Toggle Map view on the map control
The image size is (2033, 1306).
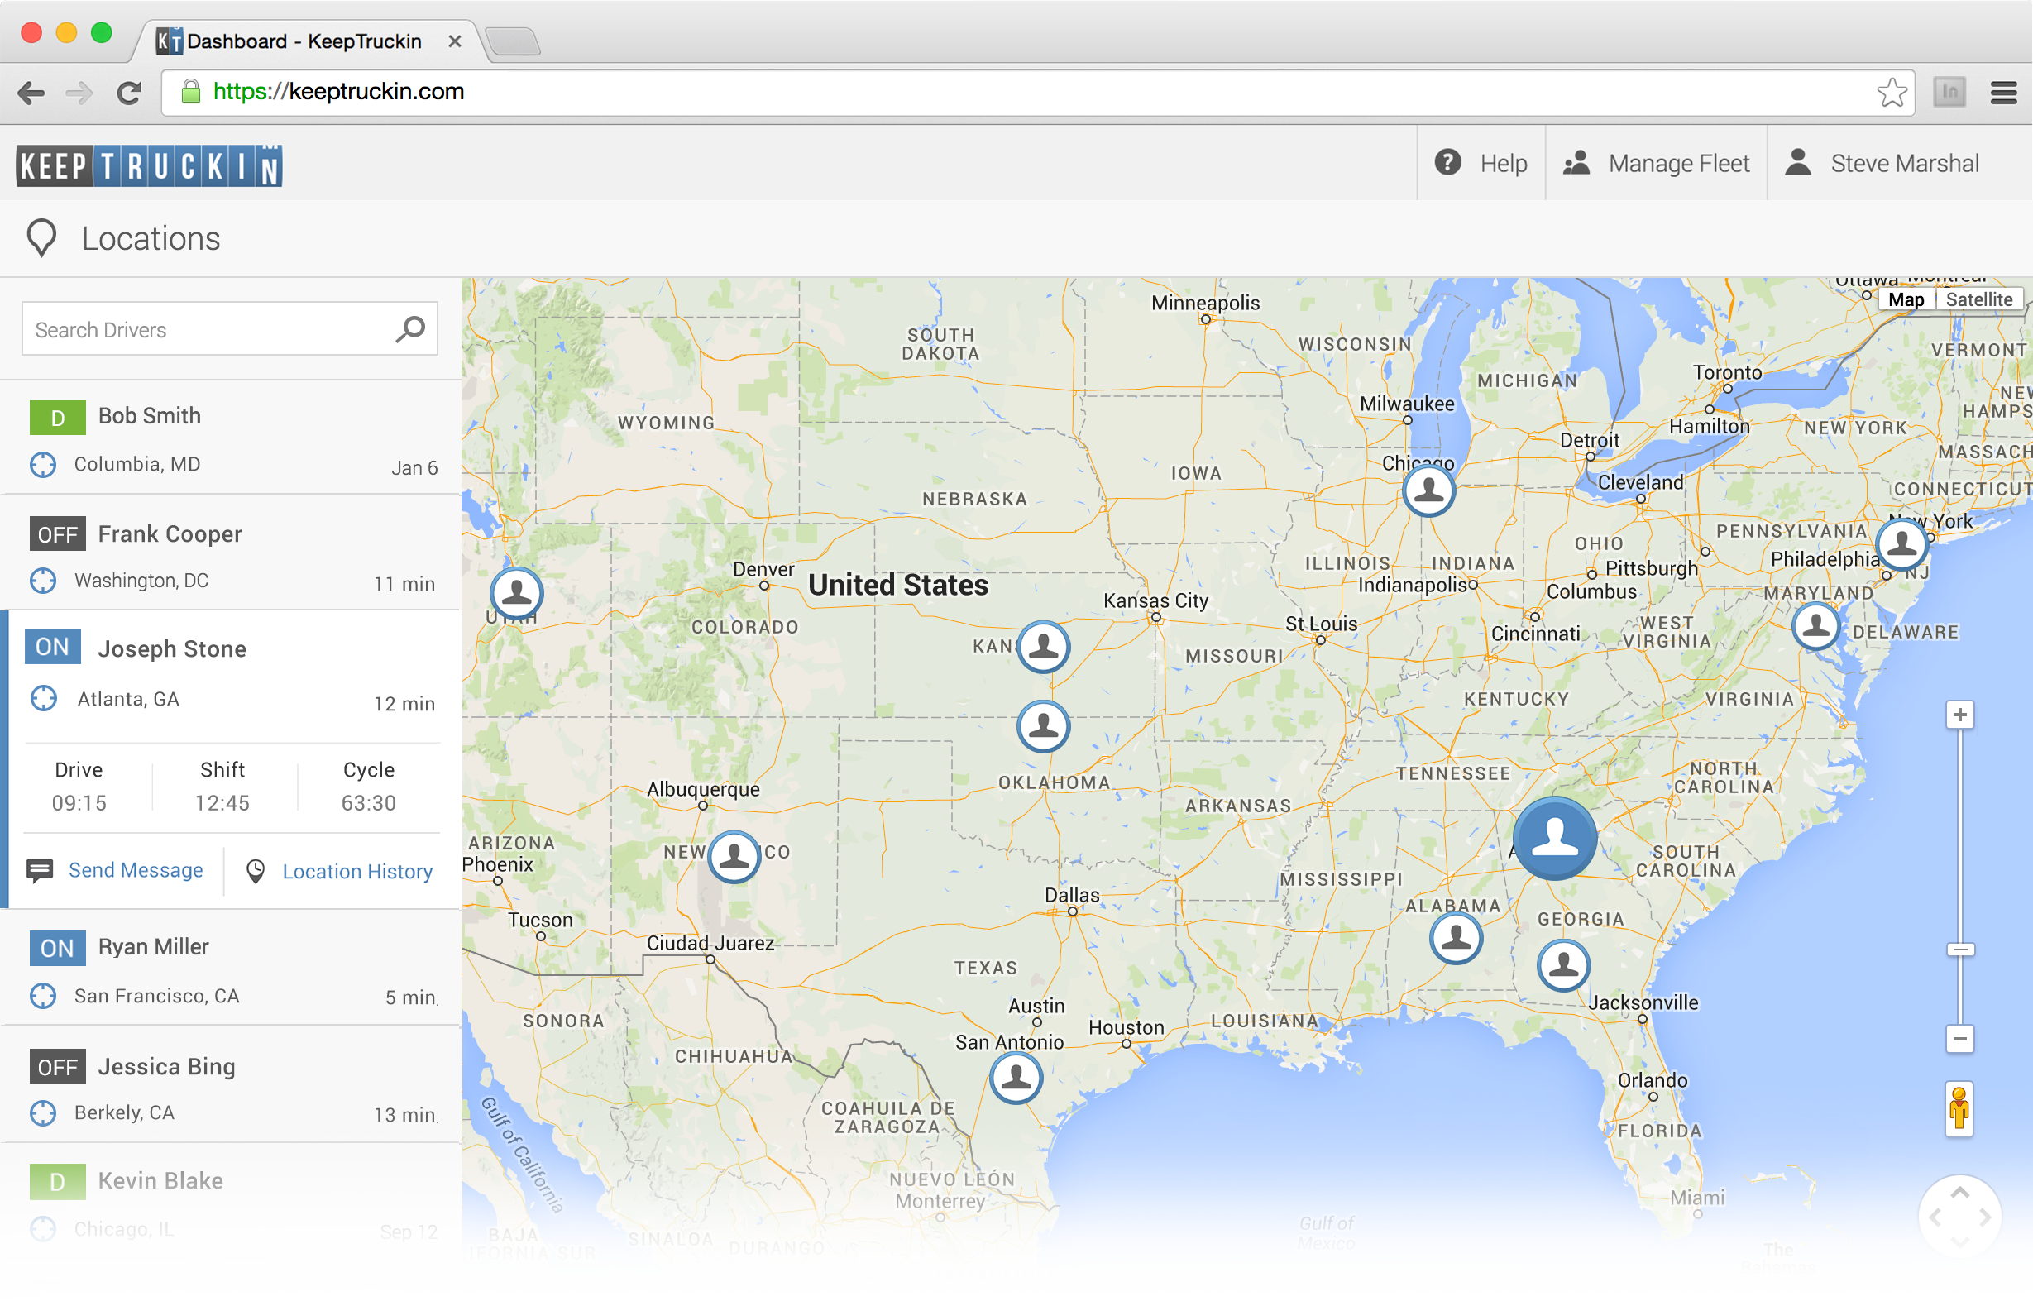click(x=1906, y=299)
